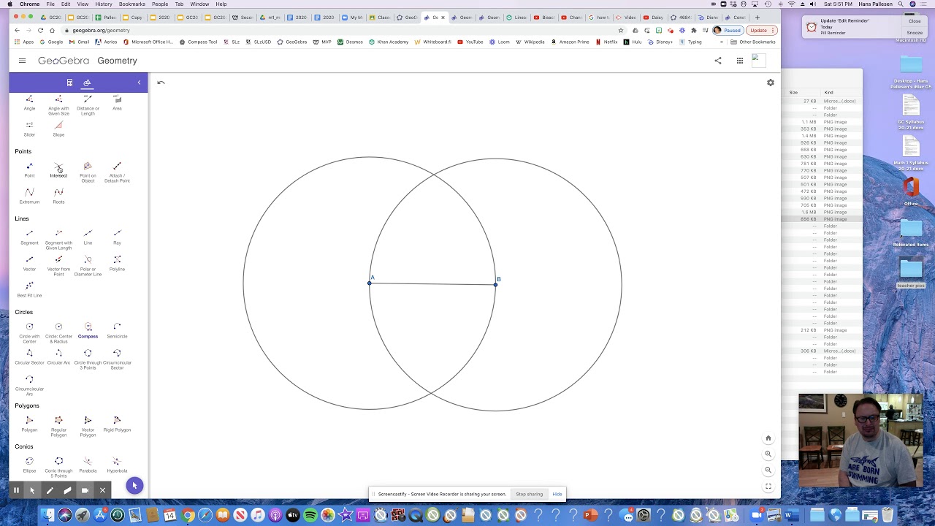The width and height of the screenshot is (935, 526).
Task: Select the Point on Object tool
Action: (x=88, y=172)
